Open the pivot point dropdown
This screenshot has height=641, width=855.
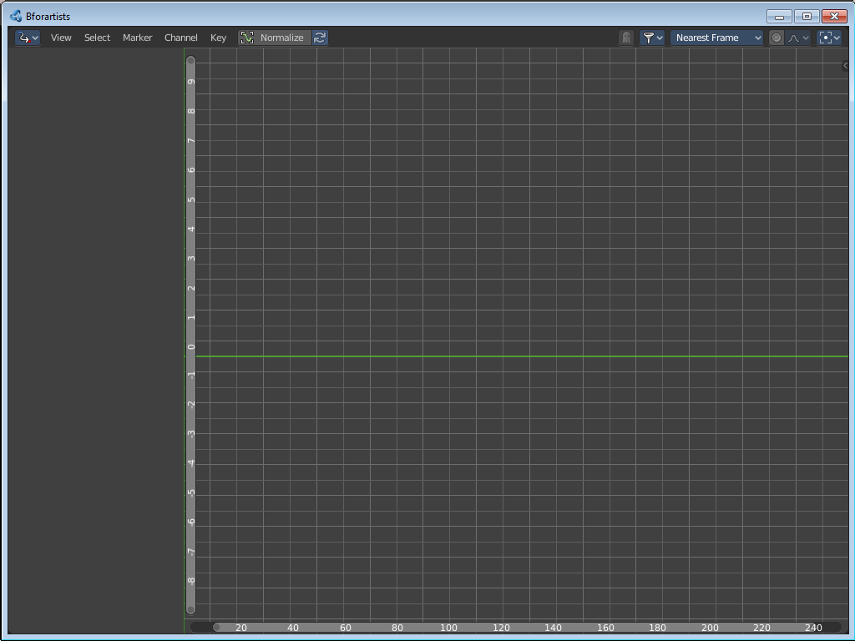pyautogui.click(x=829, y=38)
